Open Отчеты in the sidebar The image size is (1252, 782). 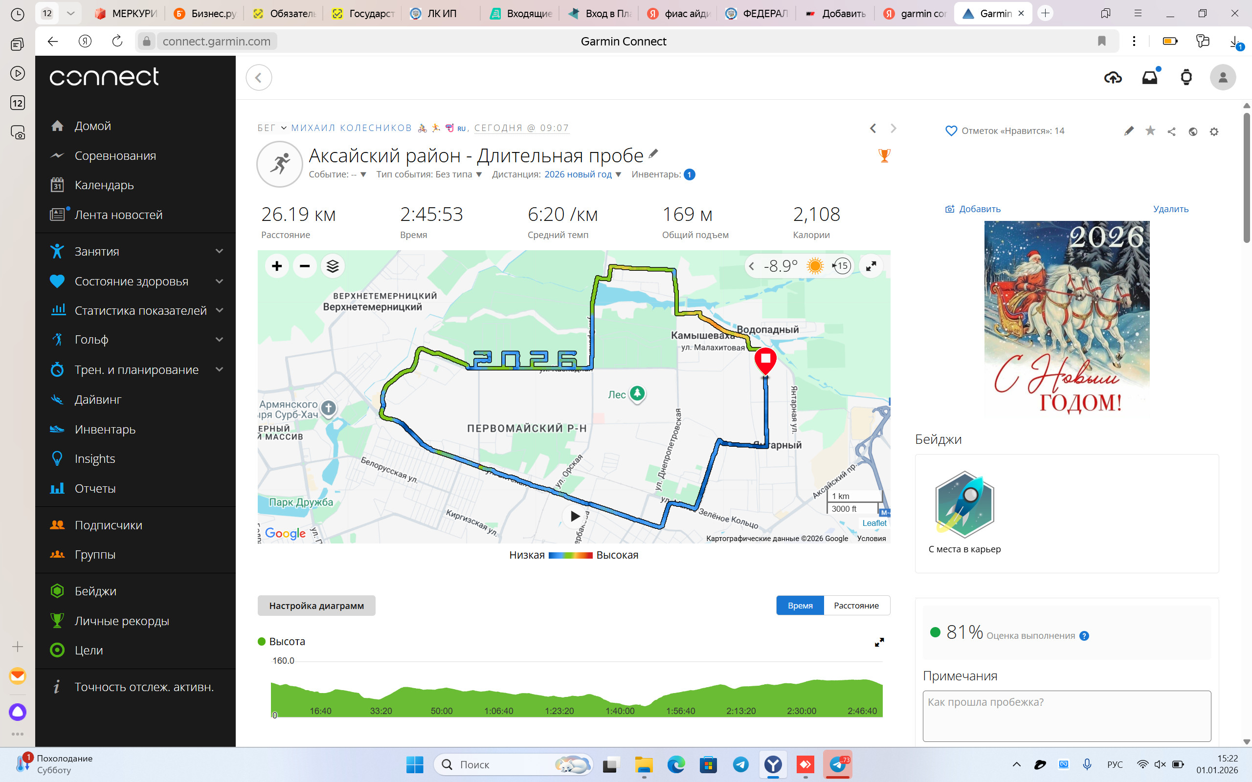click(95, 488)
